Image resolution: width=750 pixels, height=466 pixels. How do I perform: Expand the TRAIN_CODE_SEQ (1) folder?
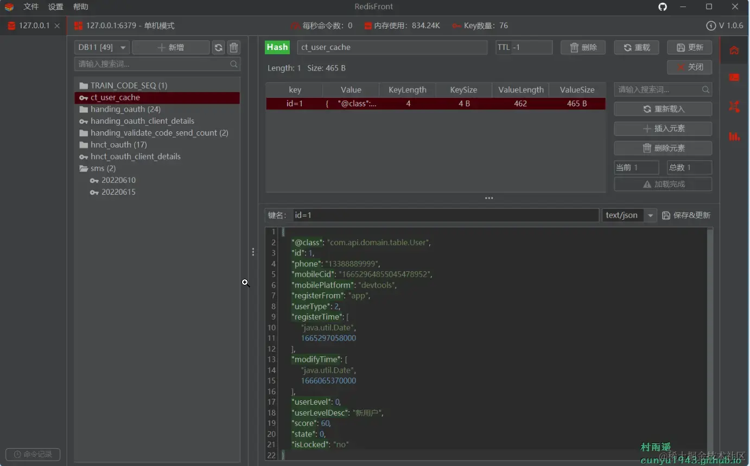pyautogui.click(x=84, y=86)
